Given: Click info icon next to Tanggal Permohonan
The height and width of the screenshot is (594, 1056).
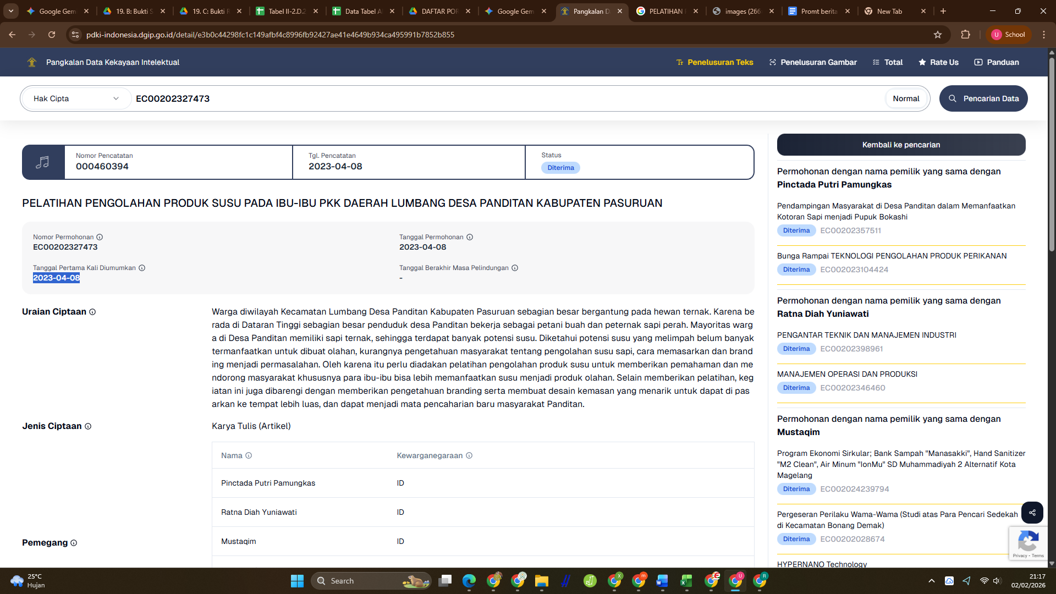Looking at the screenshot, I should [470, 237].
